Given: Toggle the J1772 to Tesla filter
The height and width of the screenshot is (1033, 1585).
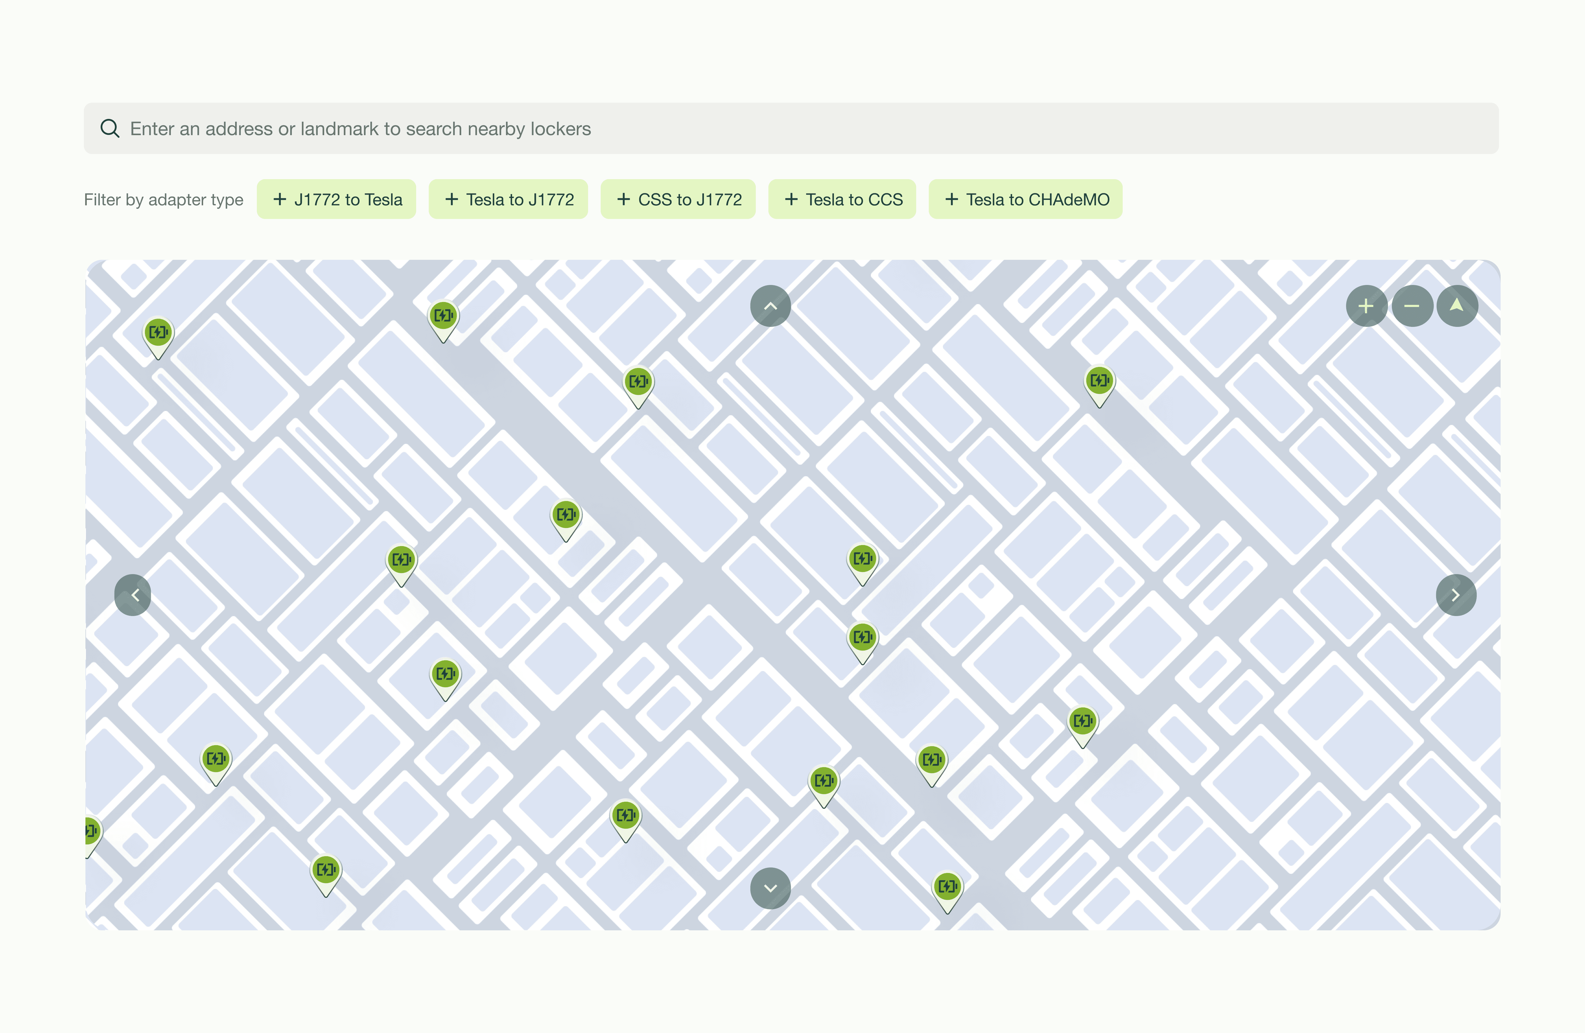Looking at the screenshot, I should (x=336, y=200).
